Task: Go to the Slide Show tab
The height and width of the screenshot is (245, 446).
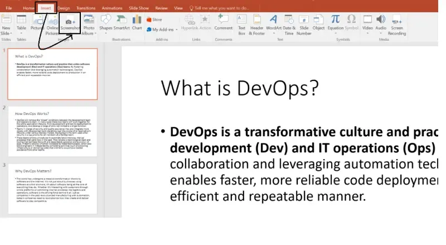Action: [139, 8]
